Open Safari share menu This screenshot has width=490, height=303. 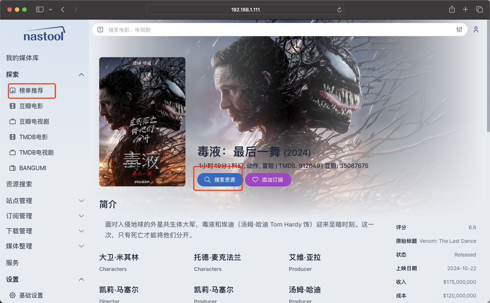point(452,10)
